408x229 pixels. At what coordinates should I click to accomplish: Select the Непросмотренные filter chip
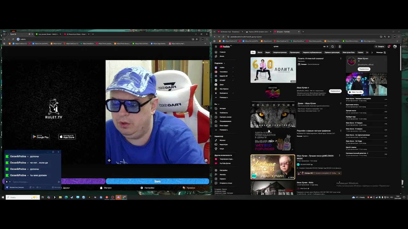[x=280, y=52]
